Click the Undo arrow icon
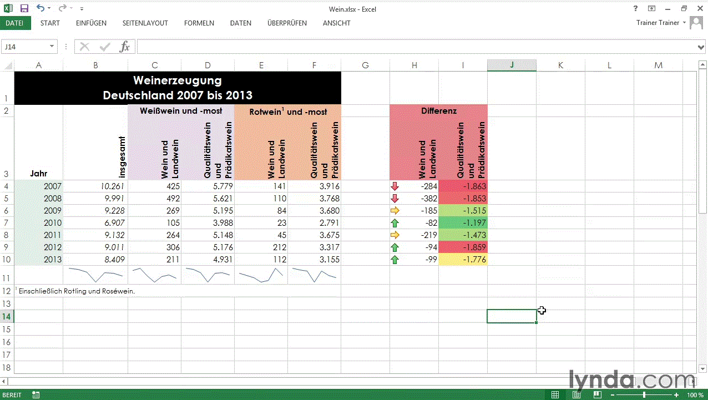 pyautogui.click(x=40, y=8)
